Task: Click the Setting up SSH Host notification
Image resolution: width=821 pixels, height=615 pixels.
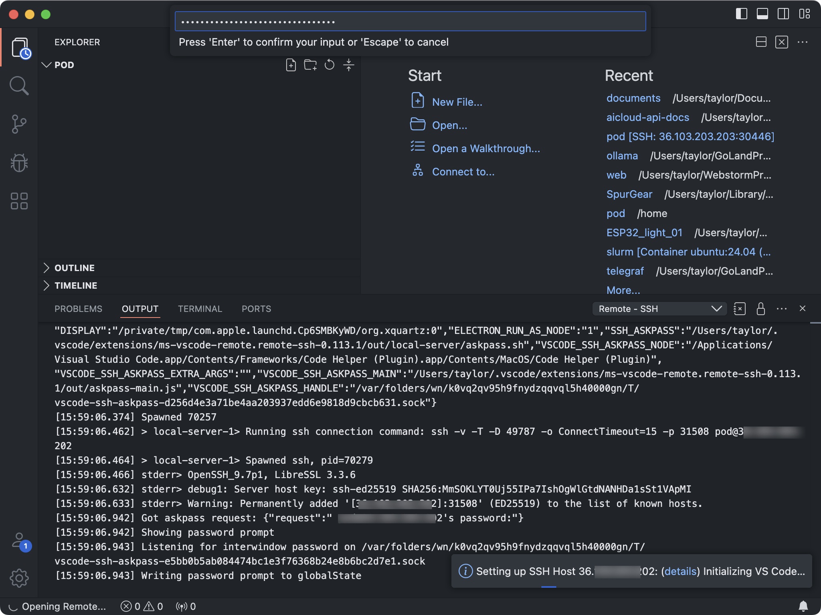Action: pyautogui.click(x=631, y=571)
